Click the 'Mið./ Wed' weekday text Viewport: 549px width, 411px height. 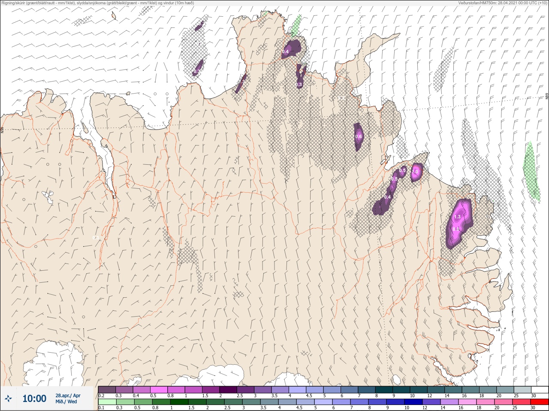click(66, 402)
